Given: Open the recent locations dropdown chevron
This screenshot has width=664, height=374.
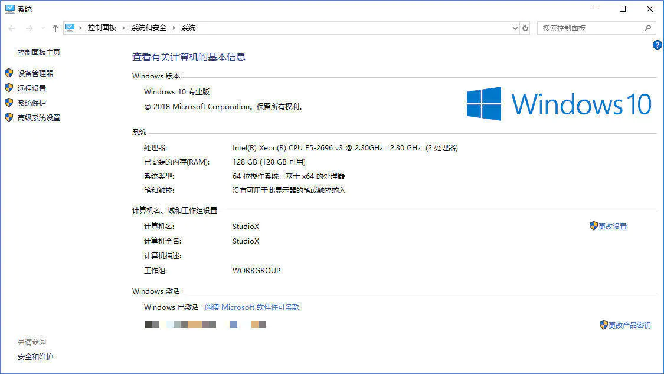Looking at the screenshot, I should tap(42, 28).
